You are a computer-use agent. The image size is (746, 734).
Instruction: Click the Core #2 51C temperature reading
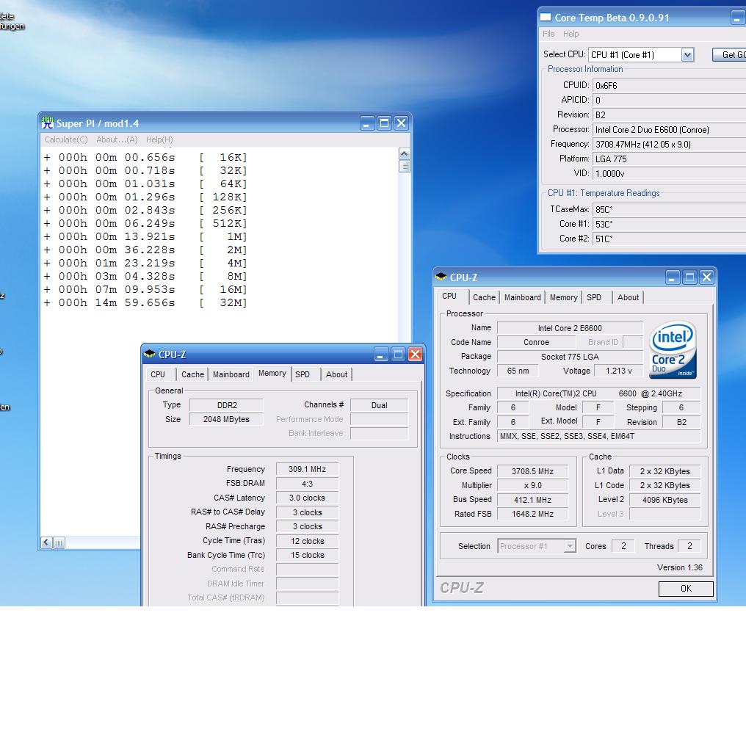[x=669, y=239]
